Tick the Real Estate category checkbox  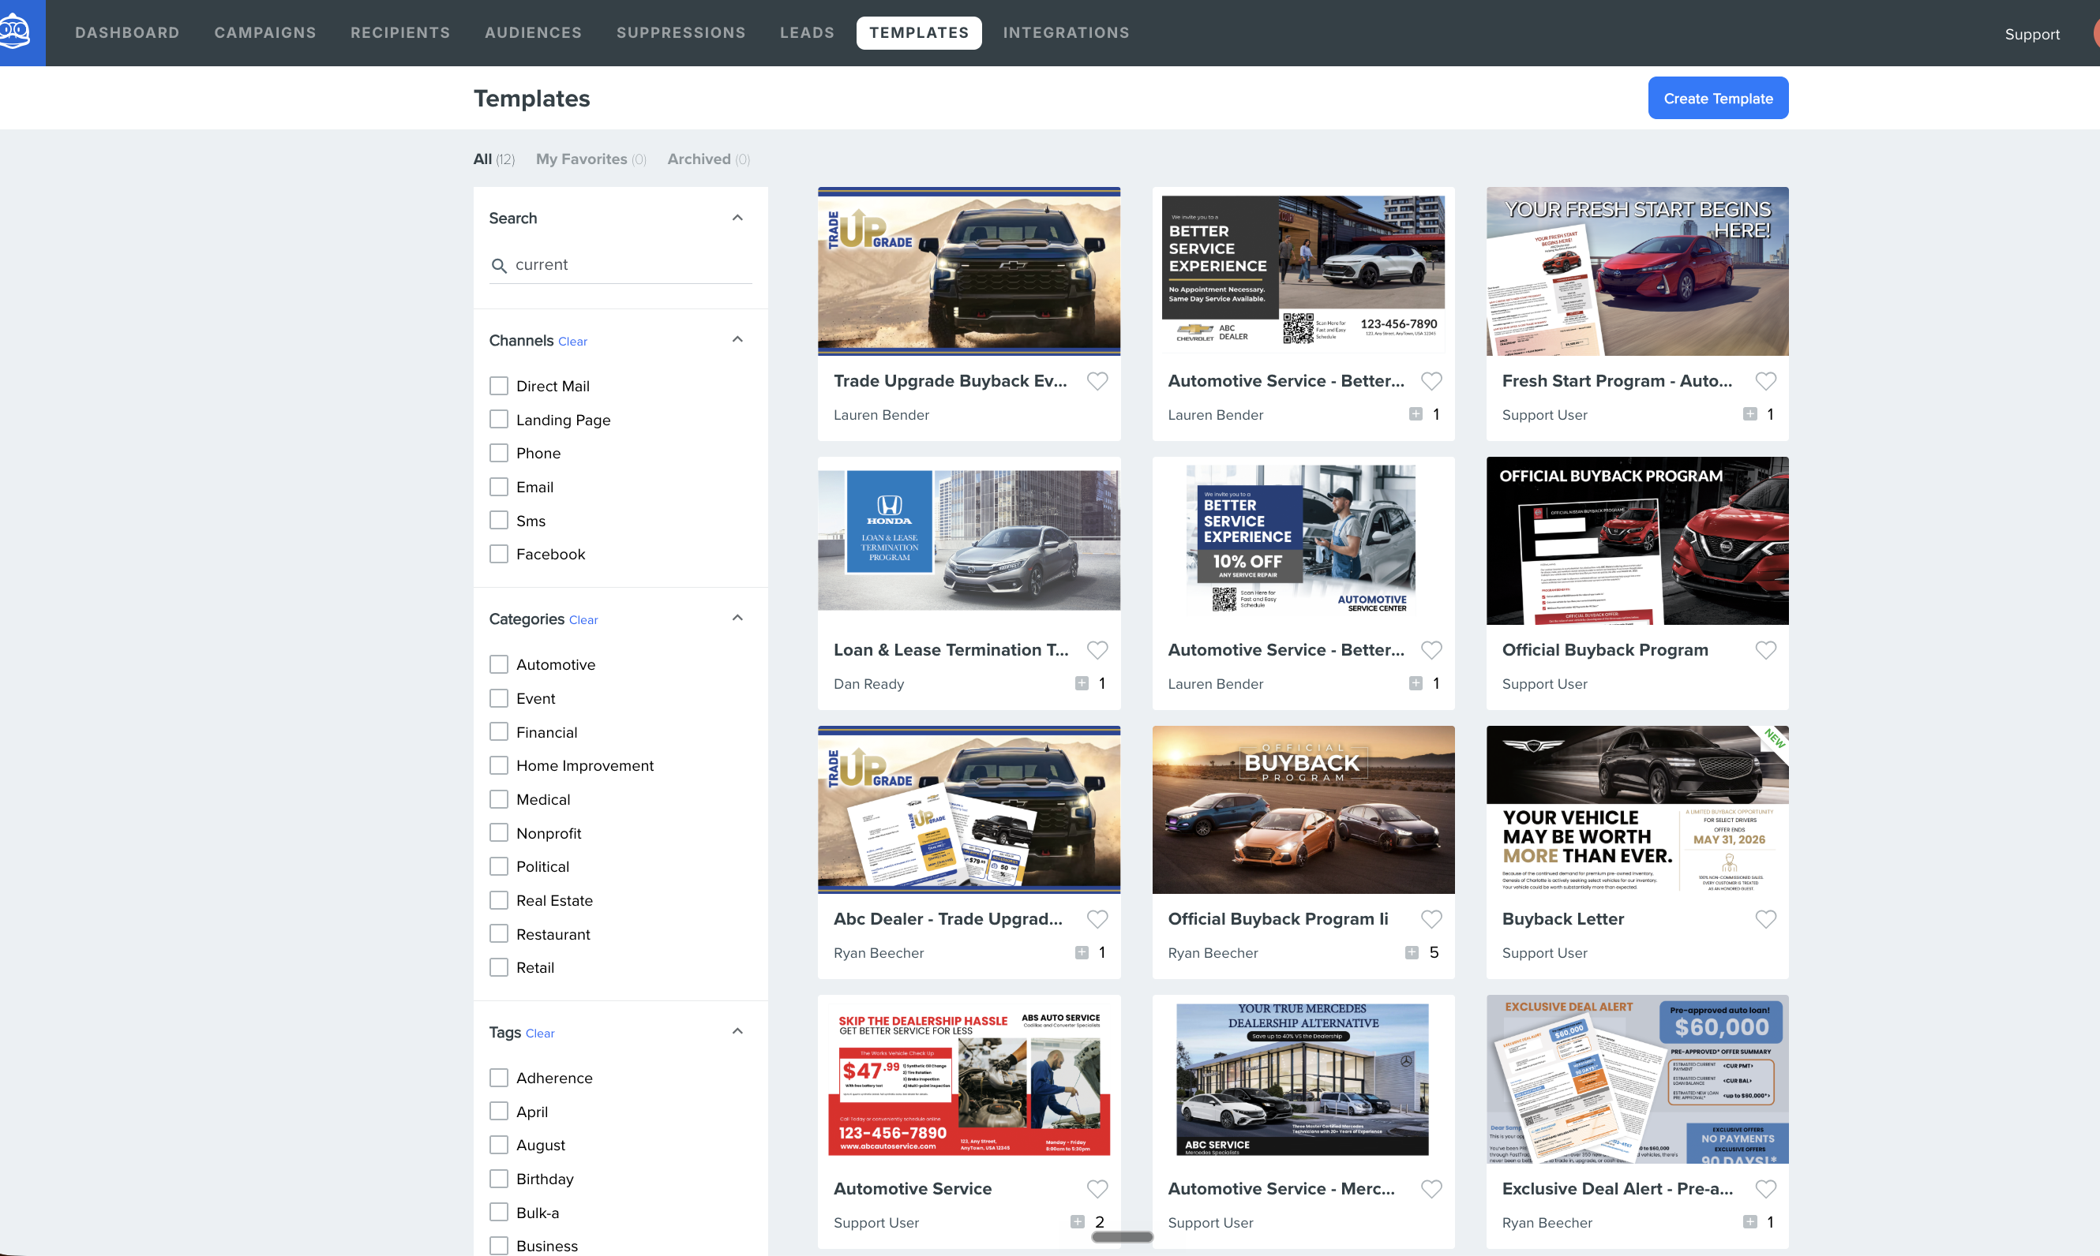coord(499,900)
